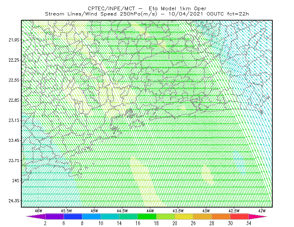The height and width of the screenshot is (227, 294).
Task: Click the colorbar value '10'
Action: [101, 223]
